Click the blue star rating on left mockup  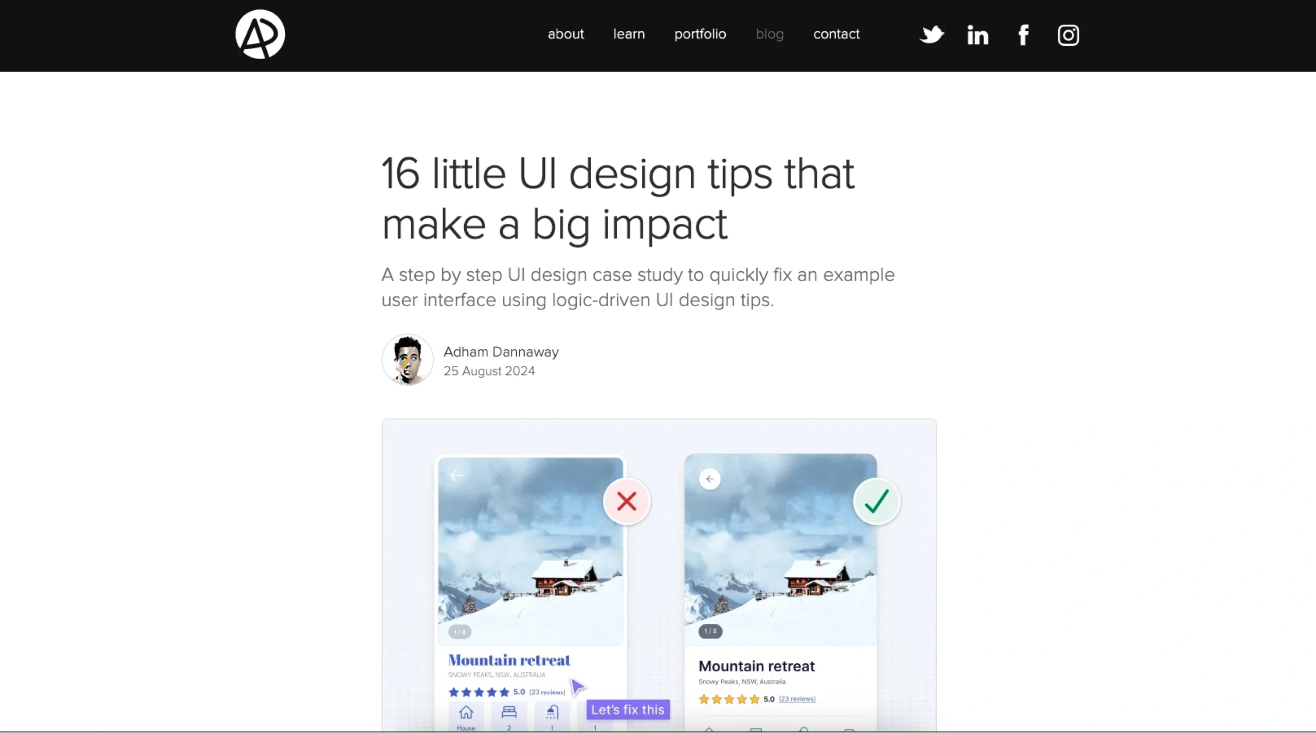[x=479, y=692]
